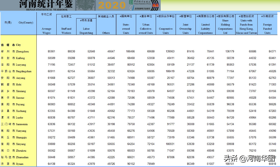Select Luoyang joint ownership value 21137
The height and width of the screenshot is (167, 280).
click(191, 64)
